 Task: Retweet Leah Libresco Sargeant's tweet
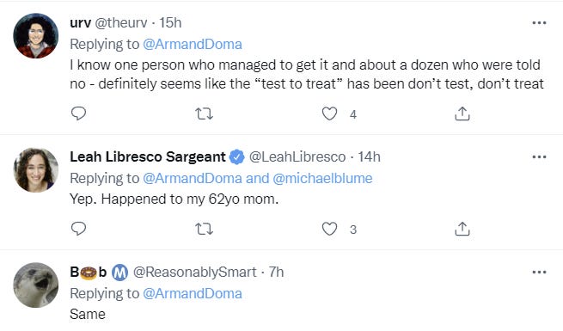pos(204,229)
